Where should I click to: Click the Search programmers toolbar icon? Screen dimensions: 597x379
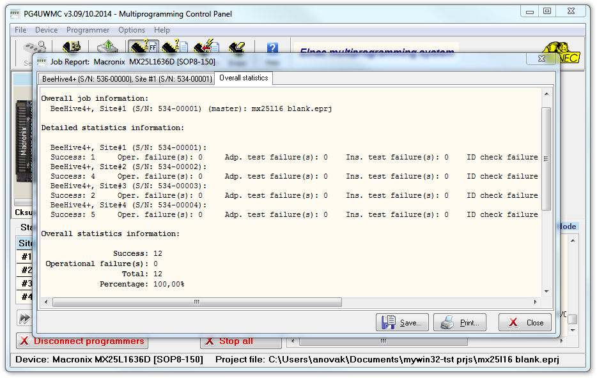pos(35,48)
